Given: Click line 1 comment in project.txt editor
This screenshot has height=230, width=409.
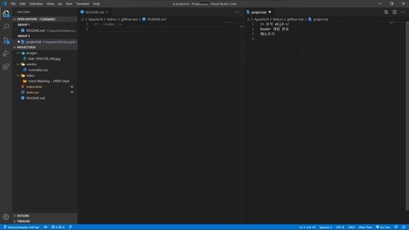Looking at the screenshot, I should point(274,24).
